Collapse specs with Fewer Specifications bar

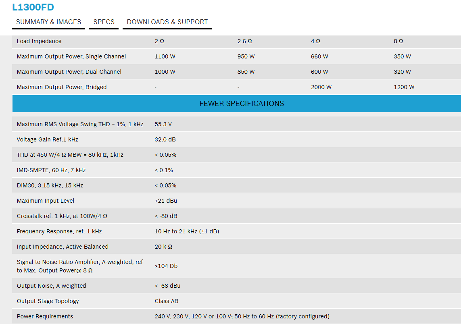coord(237,104)
